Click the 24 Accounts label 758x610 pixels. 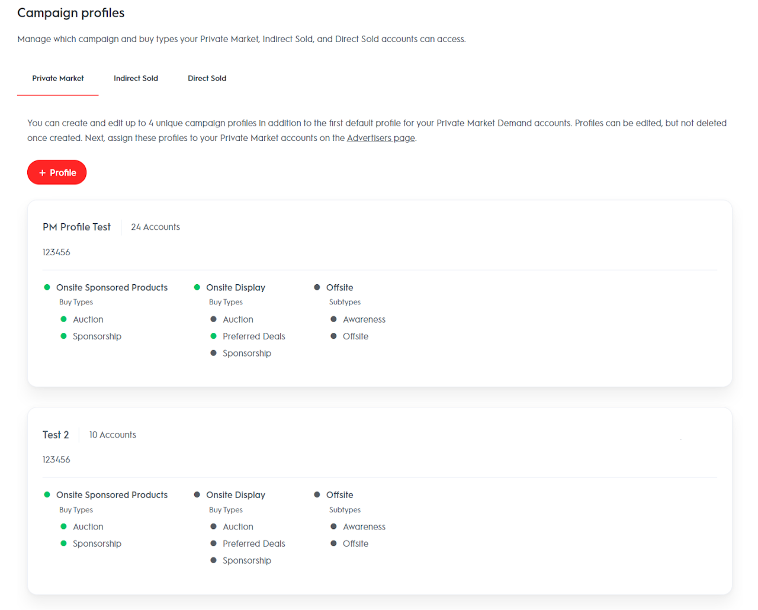point(155,227)
